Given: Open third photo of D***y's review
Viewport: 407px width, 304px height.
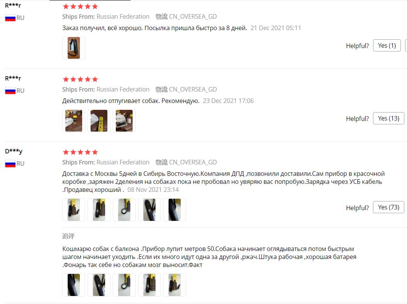Looking at the screenshot, I should (124, 210).
